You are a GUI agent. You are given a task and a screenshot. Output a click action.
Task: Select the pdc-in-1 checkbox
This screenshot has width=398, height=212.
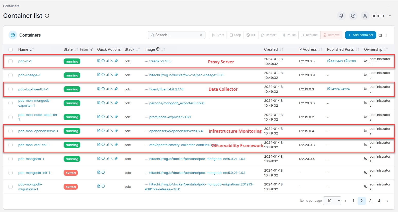pyautogui.click(x=11, y=61)
